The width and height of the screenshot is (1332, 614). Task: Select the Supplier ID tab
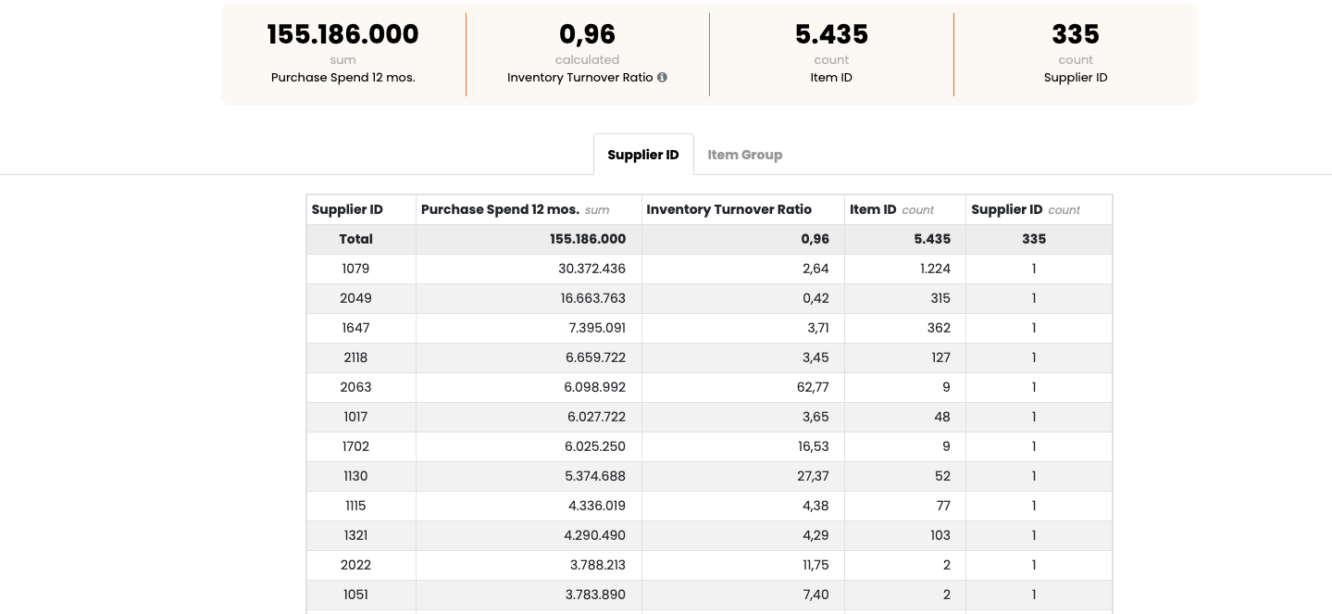click(x=643, y=154)
